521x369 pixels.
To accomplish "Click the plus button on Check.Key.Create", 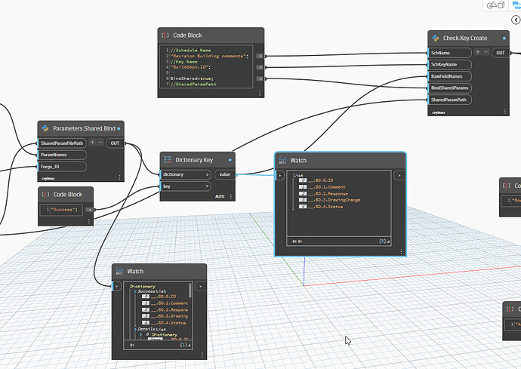I will coord(479,53).
